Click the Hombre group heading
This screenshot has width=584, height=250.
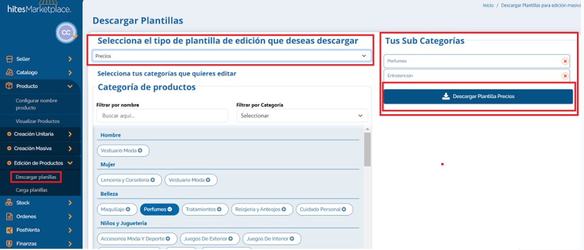(x=111, y=135)
